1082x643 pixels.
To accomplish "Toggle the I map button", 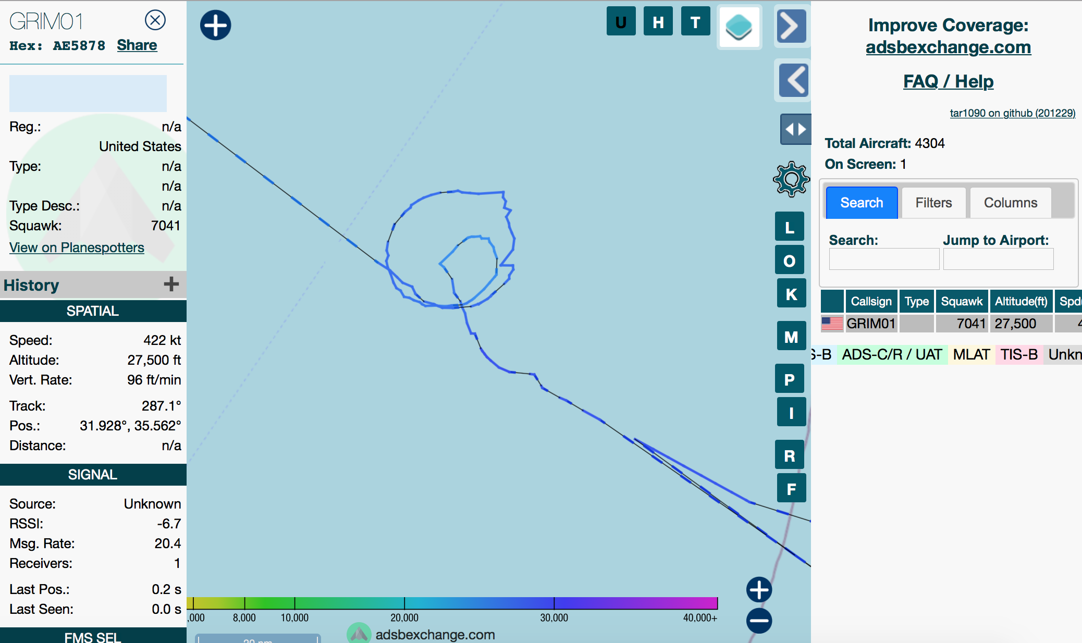I will (791, 412).
